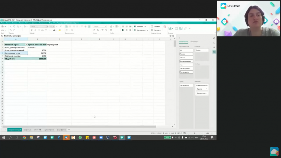Open row labels filter dropdown

[x=26, y=45]
